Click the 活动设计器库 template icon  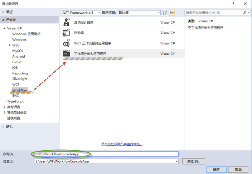[x=66, y=22]
